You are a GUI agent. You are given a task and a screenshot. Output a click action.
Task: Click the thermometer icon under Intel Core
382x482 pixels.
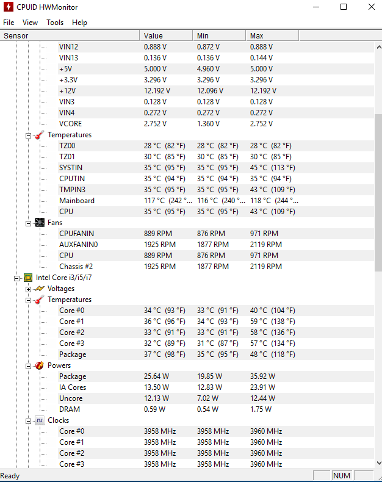40,300
